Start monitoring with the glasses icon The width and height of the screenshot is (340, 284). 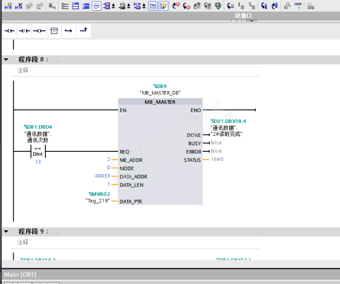(x=298, y=6)
